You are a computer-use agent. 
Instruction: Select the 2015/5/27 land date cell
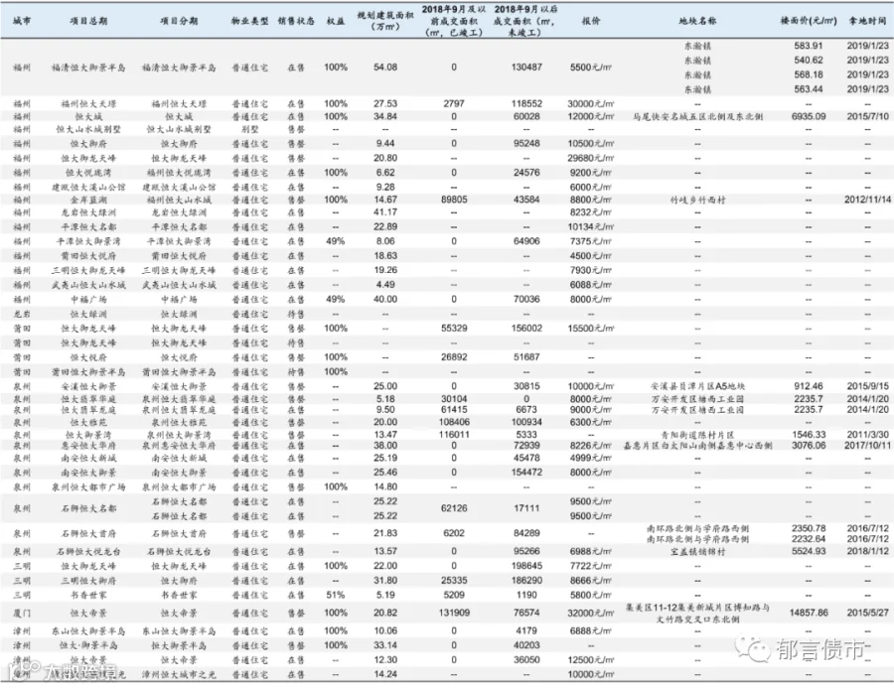(x=867, y=613)
